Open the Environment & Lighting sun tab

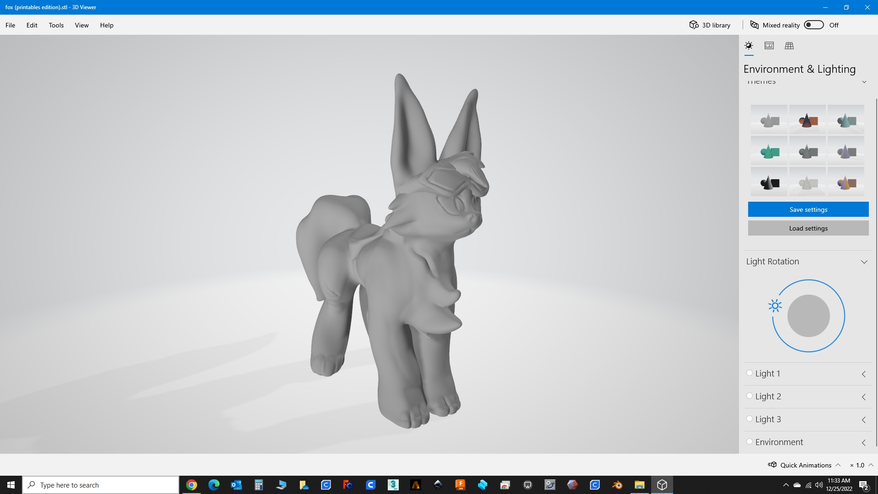point(749,46)
